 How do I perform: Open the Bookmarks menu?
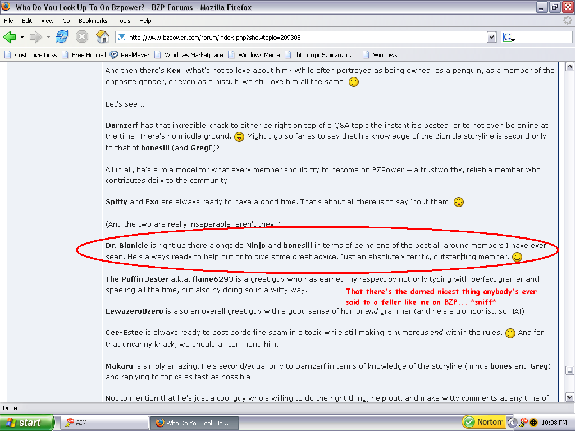pos(93,21)
